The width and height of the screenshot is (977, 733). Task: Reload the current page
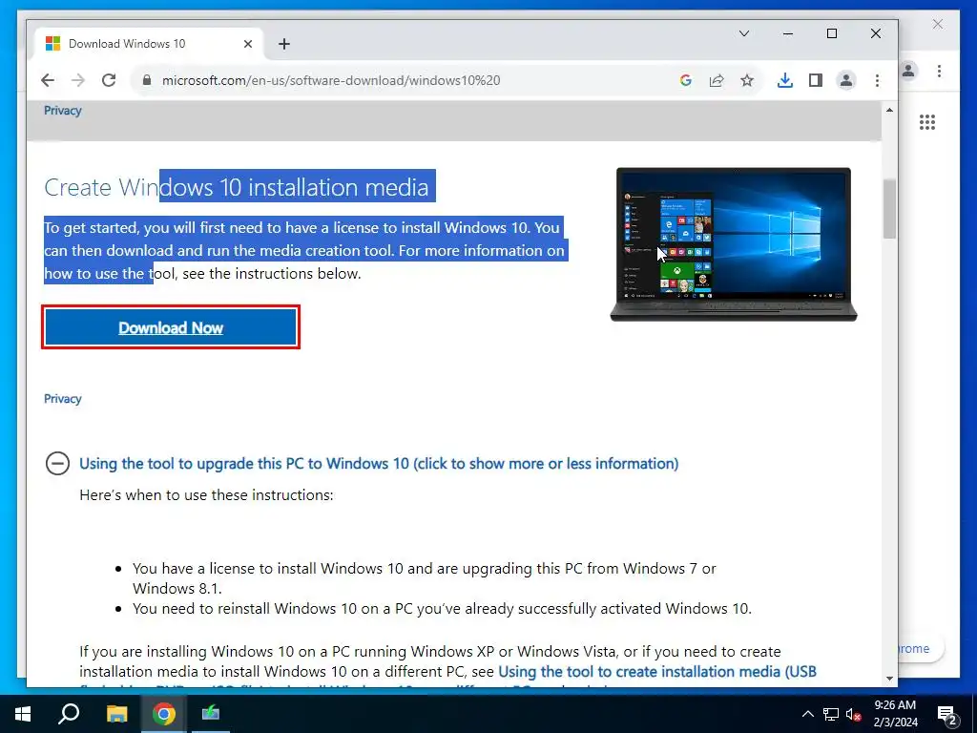click(x=109, y=80)
